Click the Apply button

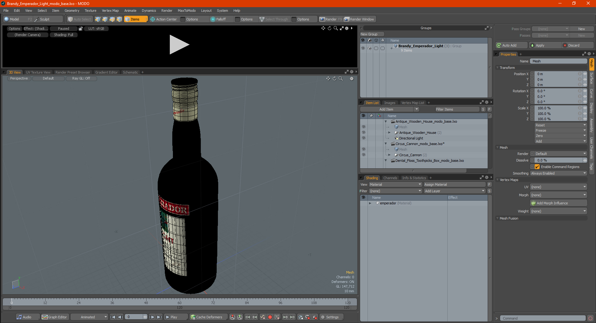pyautogui.click(x=544, y=45)
